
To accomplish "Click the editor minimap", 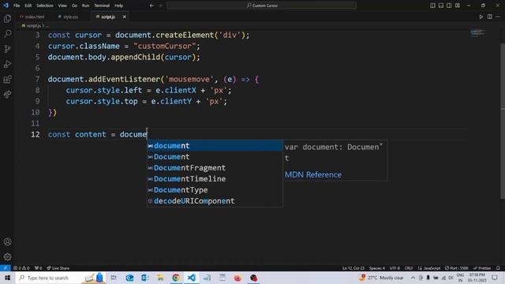I will (x=478, y=32).
